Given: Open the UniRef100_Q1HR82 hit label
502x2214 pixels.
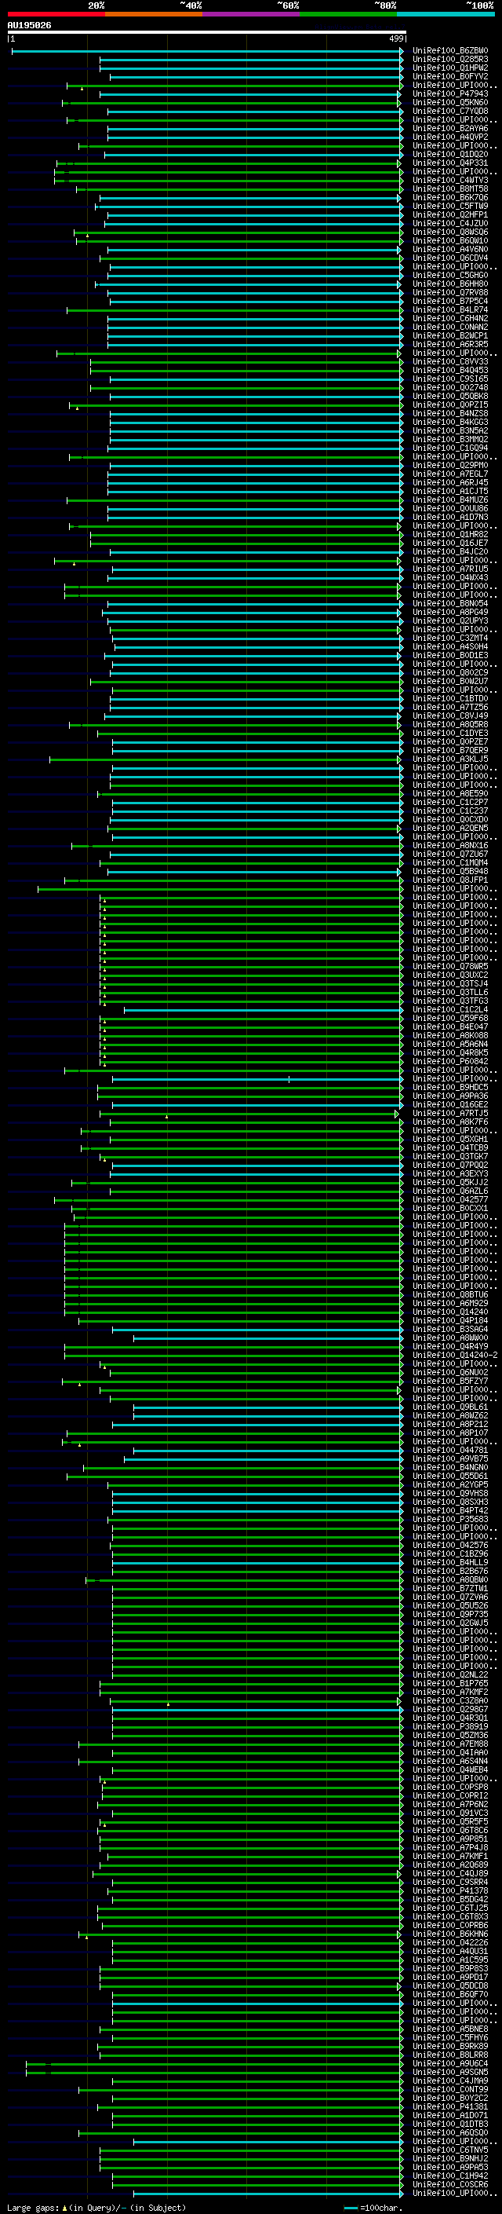Looking at the screenshot, I should [x=450, y=535].
